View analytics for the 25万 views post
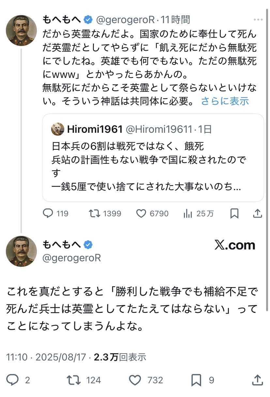 pos(188,214)
